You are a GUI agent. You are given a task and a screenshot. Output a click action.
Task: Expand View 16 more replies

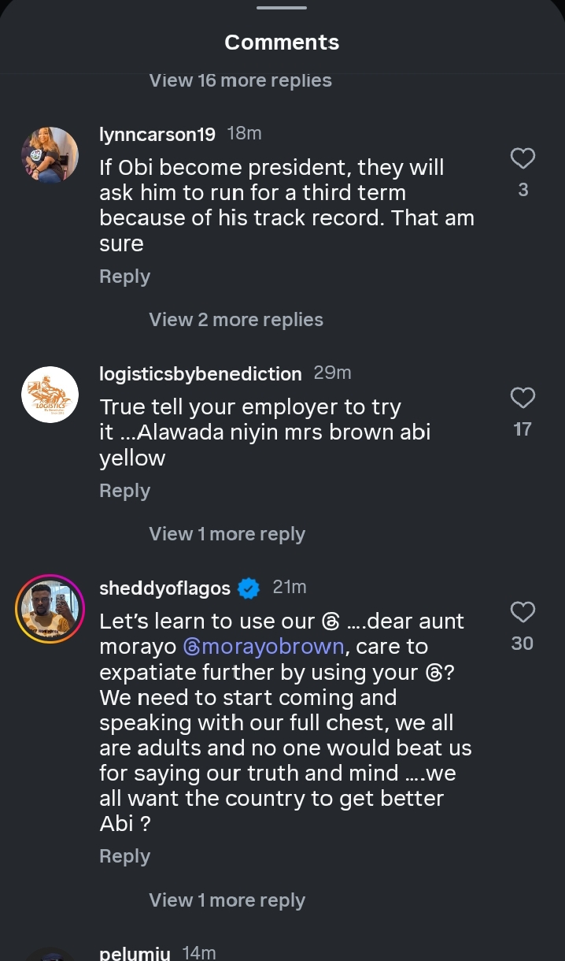click(240, 80)
